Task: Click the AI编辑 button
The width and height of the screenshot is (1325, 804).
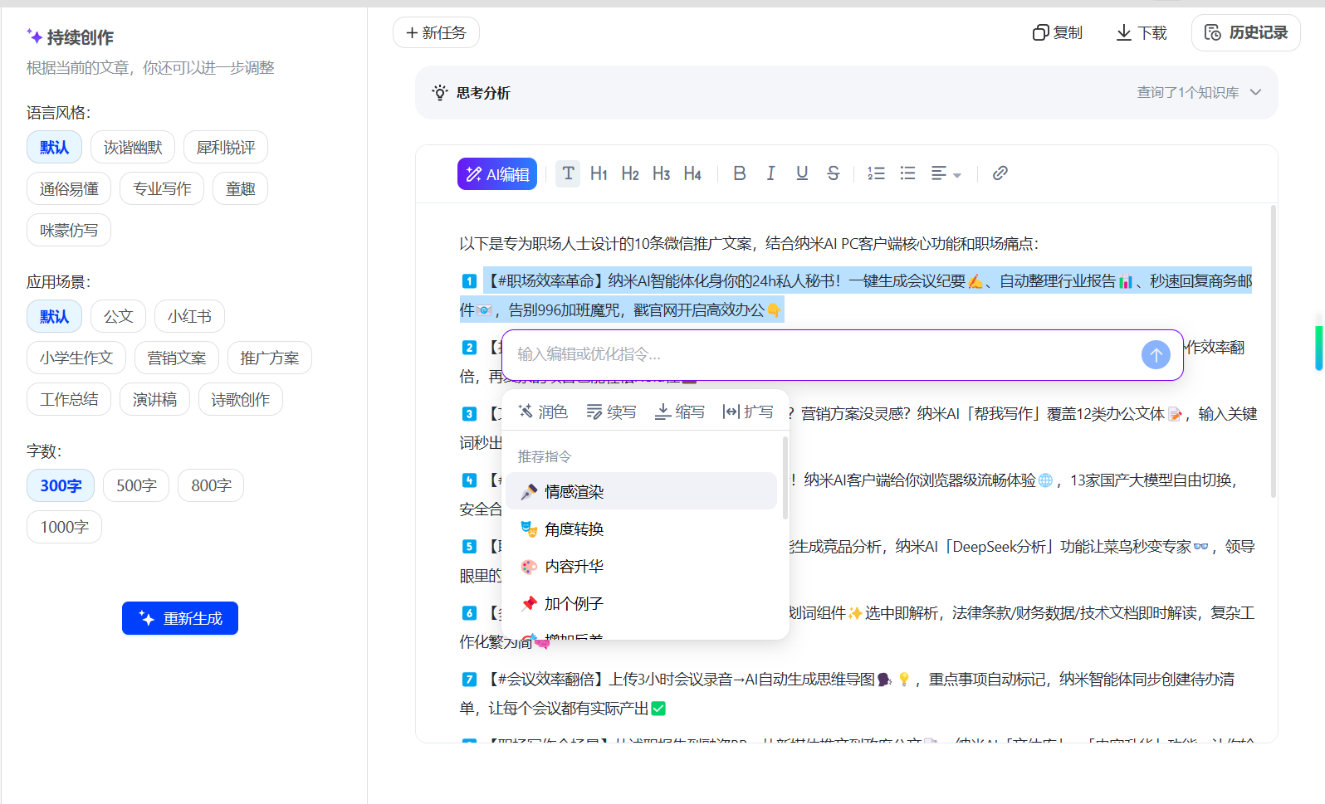Action: coord(497,174)
